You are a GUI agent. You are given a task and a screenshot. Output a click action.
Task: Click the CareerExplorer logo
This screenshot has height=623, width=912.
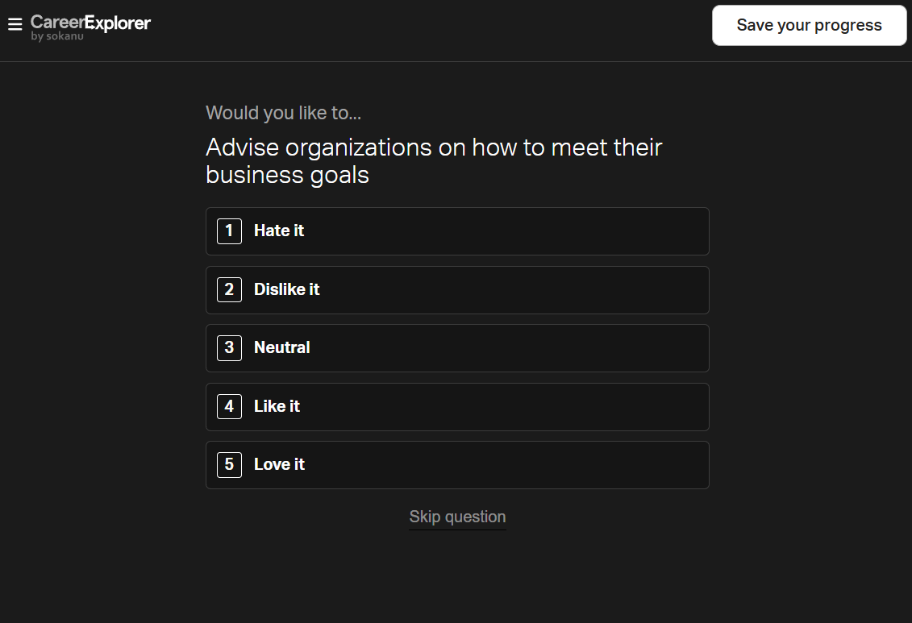click(90, 23)
